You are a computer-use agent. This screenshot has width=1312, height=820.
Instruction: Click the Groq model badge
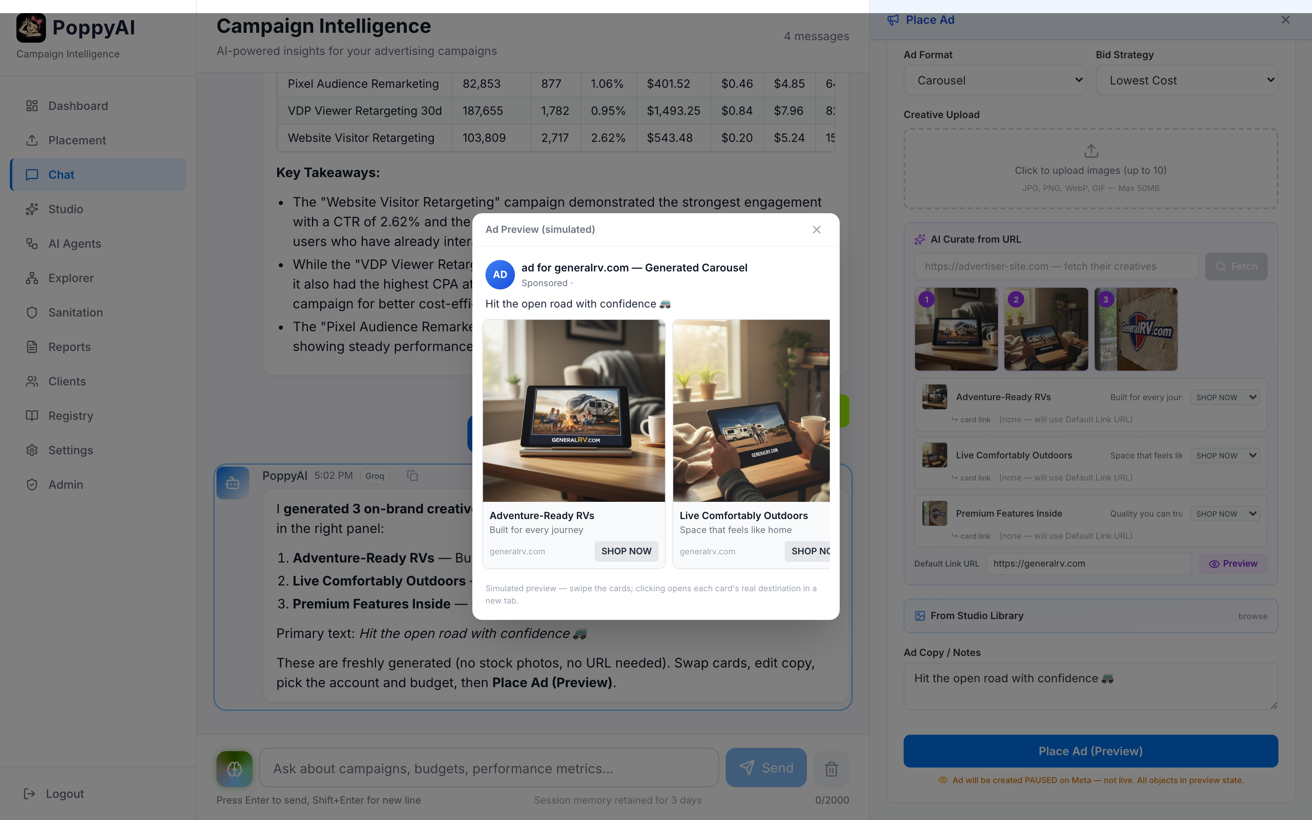(375, 476)
